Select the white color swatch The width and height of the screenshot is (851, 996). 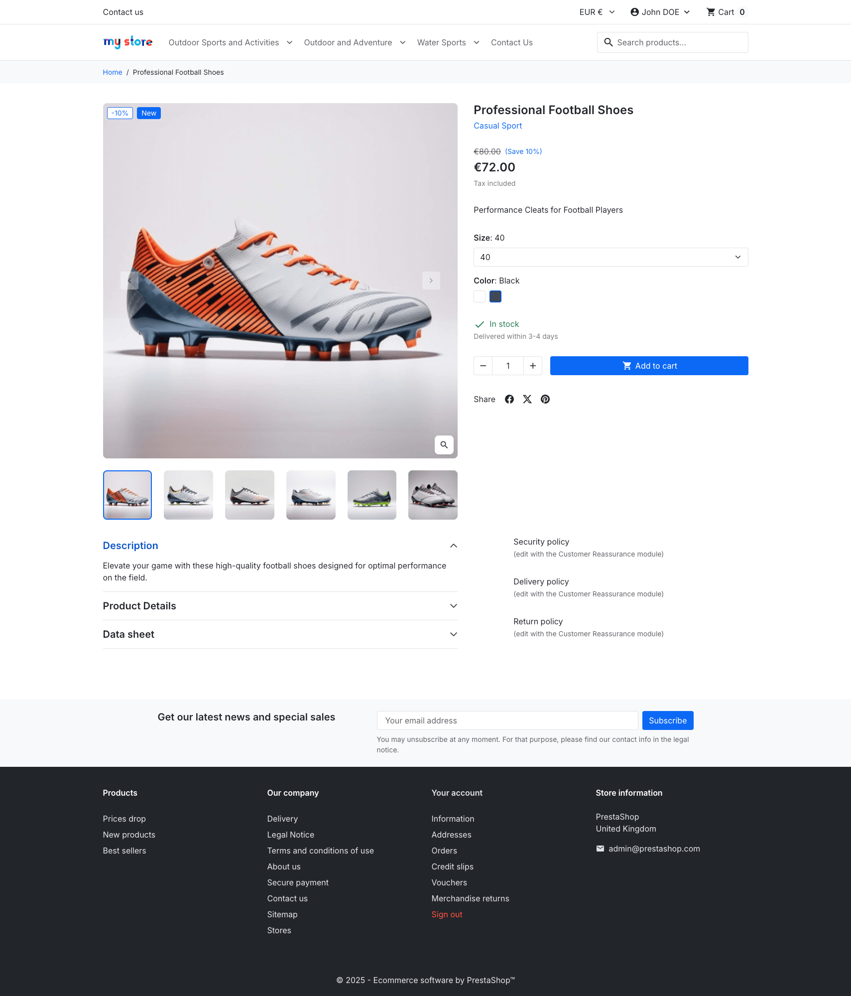tap(480, 296)
